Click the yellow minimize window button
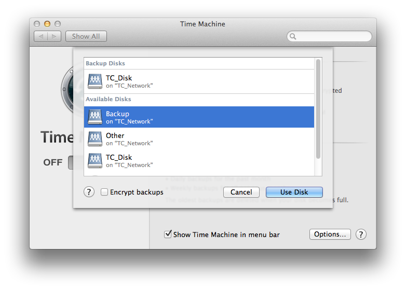Image resolution: width=406 pixels, height=290 pixels. (x=47, y=24)
